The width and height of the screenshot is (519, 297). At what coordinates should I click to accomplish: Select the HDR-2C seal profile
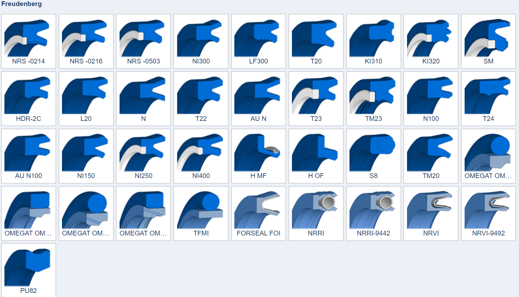pos(28,98)
